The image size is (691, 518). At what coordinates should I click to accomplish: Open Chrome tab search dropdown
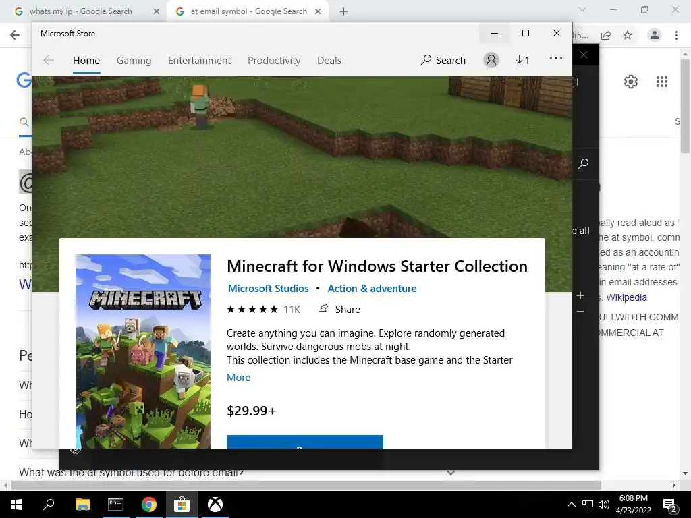click(x=582, y=9)
